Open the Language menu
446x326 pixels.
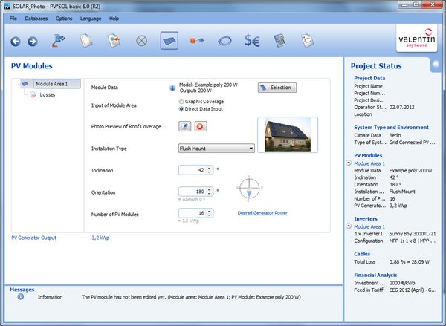click(90, 17)
